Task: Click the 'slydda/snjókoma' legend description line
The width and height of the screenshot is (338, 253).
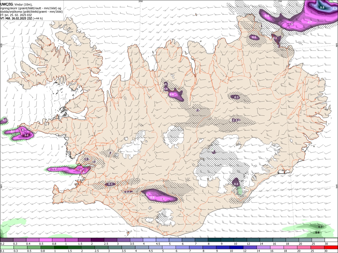Action: coord(31,11)
